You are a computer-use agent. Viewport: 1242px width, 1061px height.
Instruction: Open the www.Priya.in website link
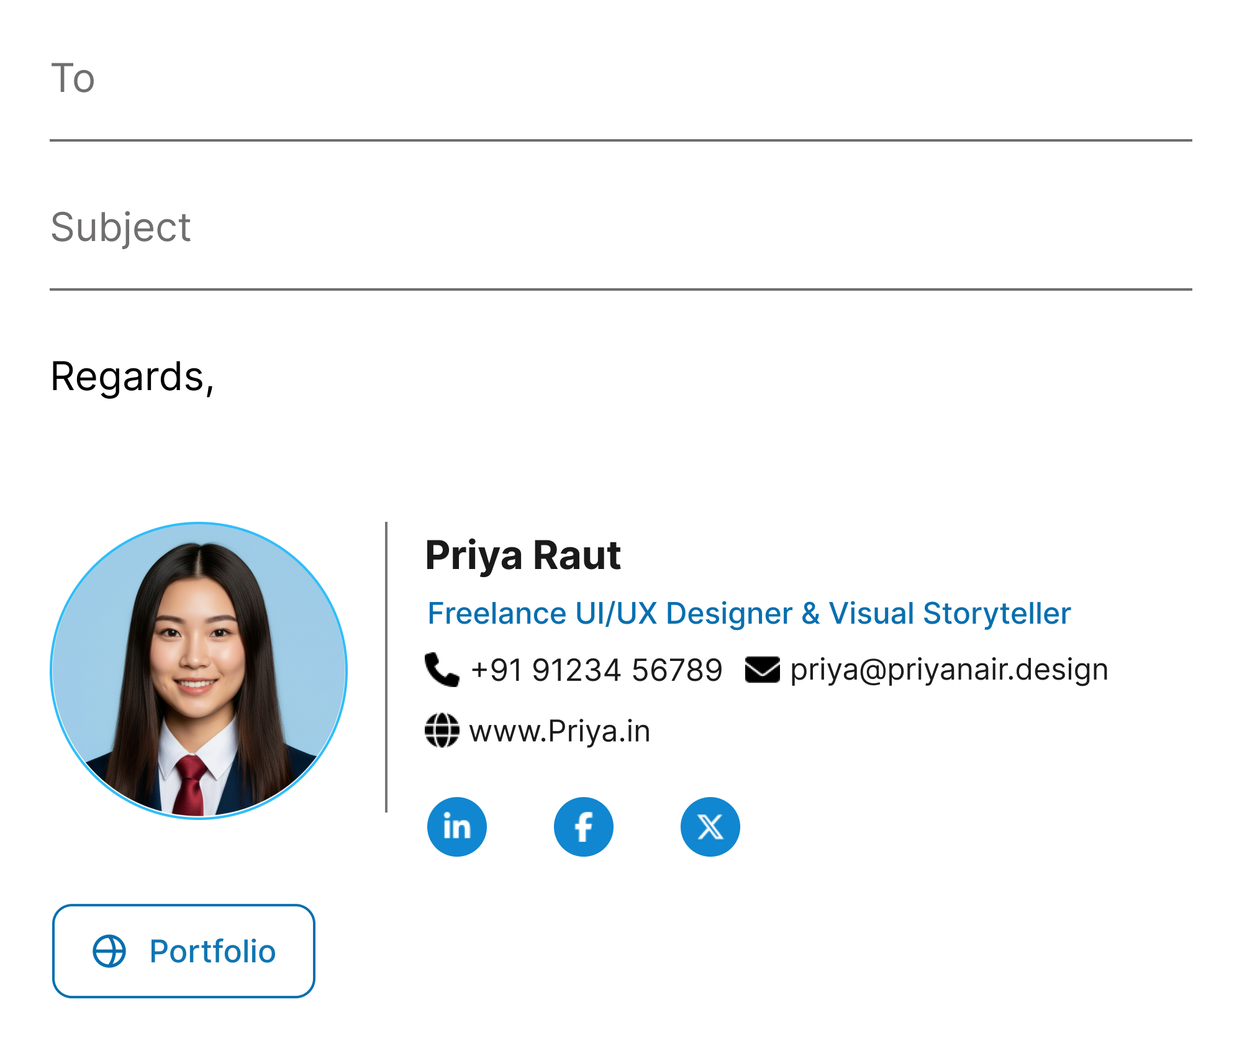point(560,731)
